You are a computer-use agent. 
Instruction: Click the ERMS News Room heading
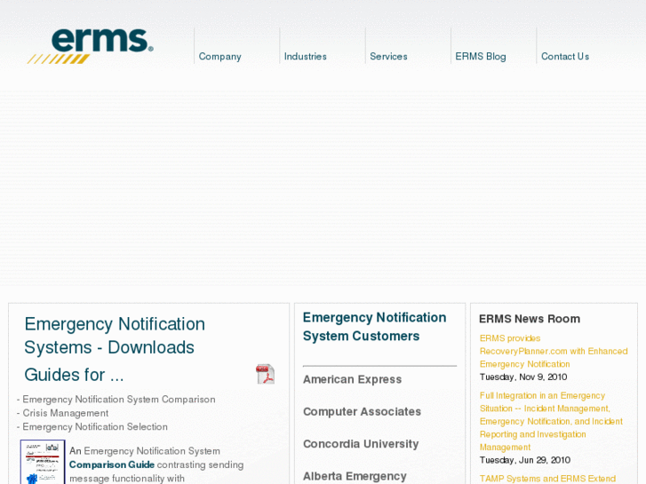coord(530,319)
